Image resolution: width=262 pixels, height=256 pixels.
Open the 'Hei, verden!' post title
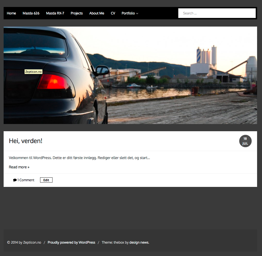point(26,141)
